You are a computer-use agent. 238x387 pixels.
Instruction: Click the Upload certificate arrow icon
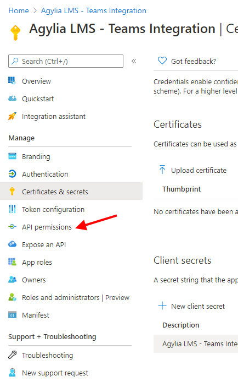coord(162,170)
